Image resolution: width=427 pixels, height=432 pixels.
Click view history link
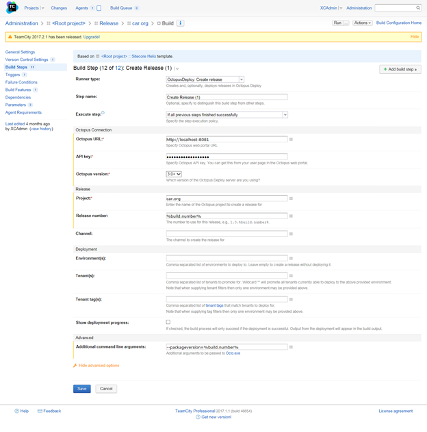click(x=41, y=129)
